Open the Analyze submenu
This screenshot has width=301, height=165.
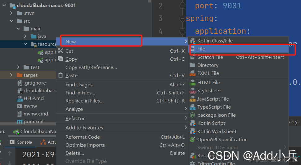122,109
